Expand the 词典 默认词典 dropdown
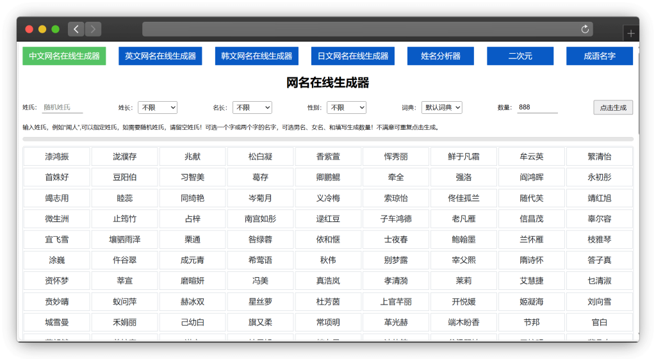Viewport: 656px width, 359px height. pyautogui.click(x=442, y=108)
